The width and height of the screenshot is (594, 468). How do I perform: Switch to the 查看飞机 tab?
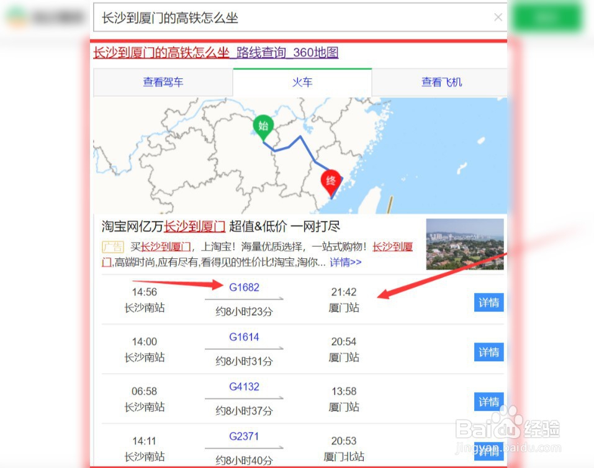[441, 82]
